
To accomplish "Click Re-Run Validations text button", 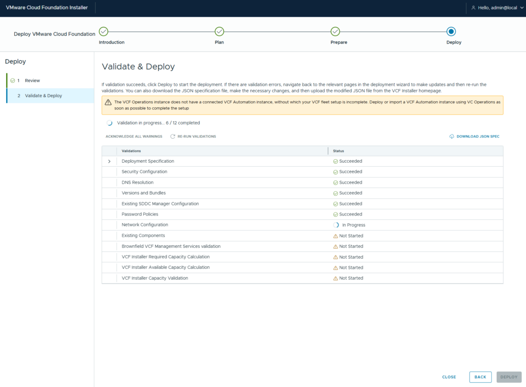I will coord(197,137).
